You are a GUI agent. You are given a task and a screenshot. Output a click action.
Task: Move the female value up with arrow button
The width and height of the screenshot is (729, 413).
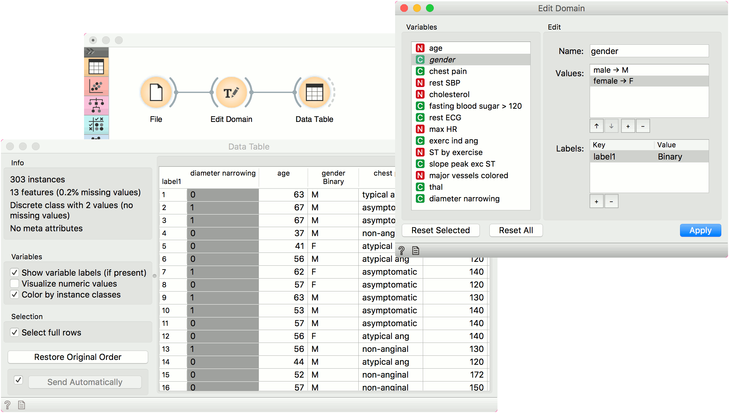click(x=597, y=126)
